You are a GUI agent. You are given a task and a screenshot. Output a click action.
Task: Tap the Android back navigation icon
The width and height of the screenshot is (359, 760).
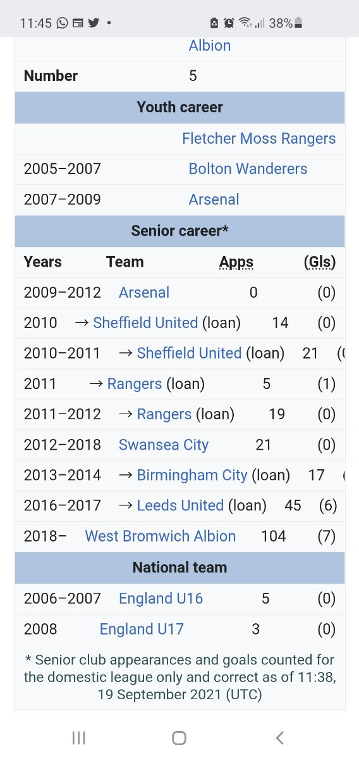(x=280, y=737)
